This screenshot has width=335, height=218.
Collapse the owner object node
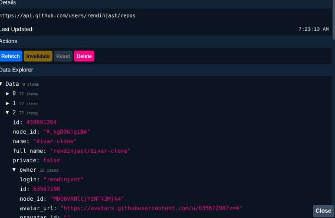tap(14, 170)
